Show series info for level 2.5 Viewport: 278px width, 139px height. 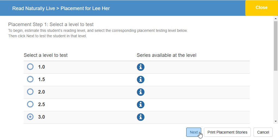140,104
